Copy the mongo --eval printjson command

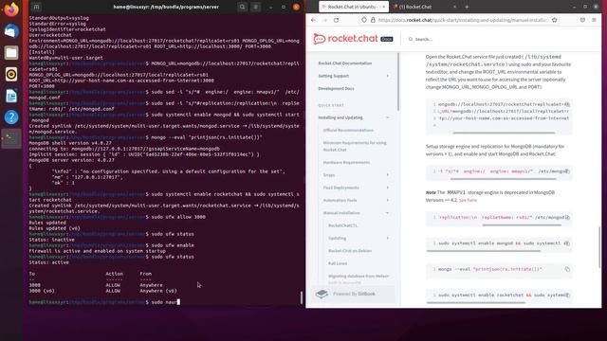pos(567,269)
